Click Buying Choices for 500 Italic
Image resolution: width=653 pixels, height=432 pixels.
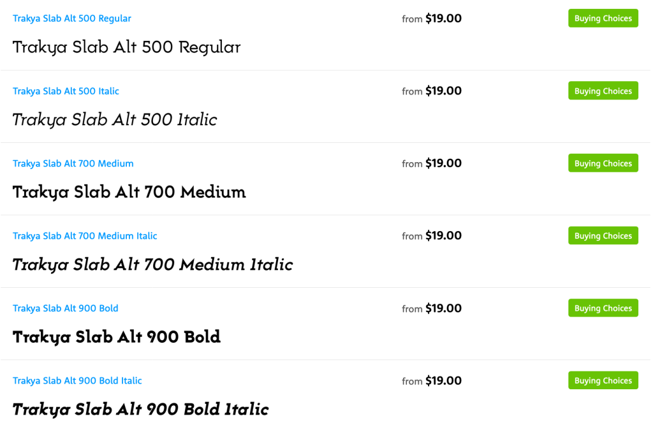[x=603, y=91]
